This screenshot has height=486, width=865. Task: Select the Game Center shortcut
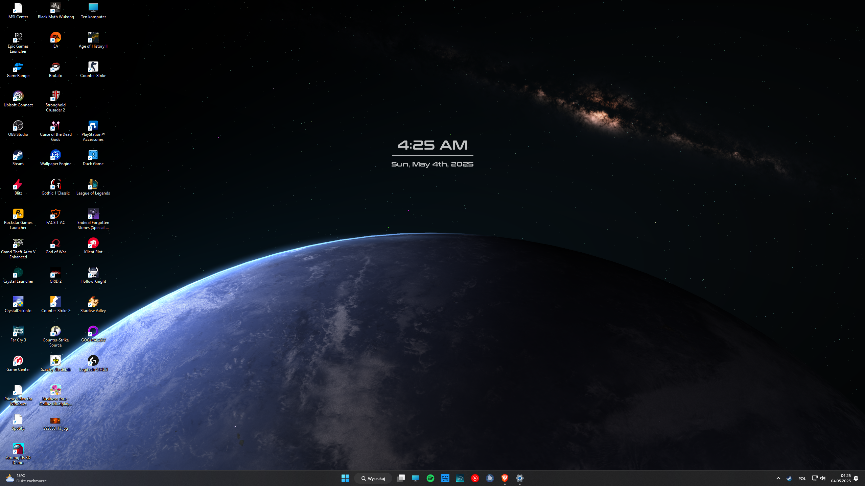[x=18, y=363]
